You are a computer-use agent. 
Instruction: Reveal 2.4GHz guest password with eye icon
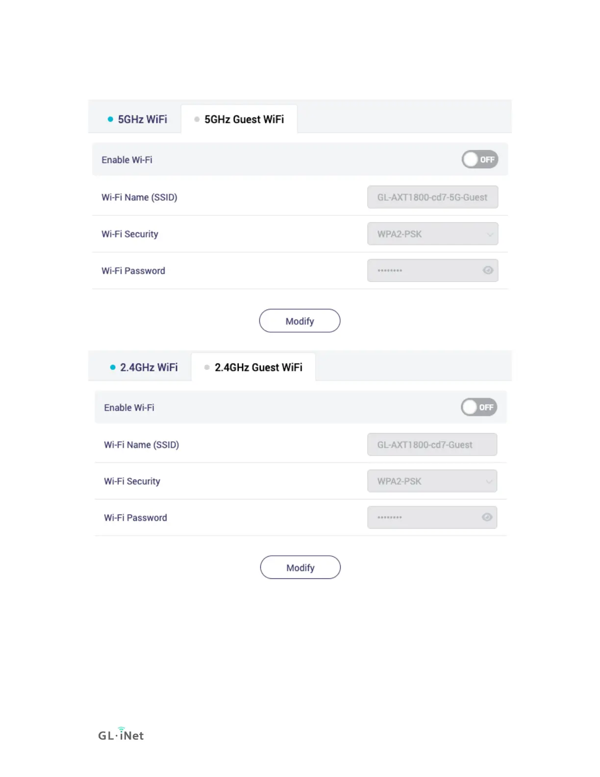(x=487, y=517)
